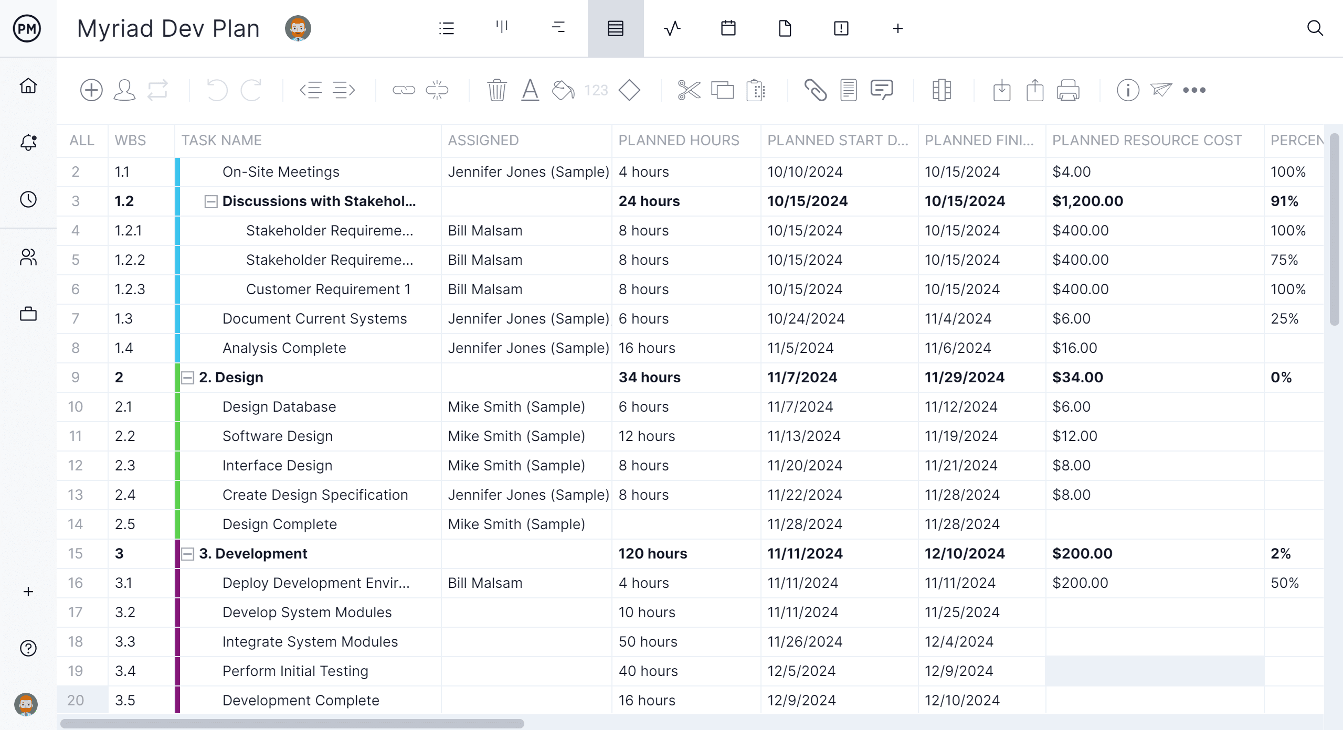
Task: Switch to the calendar view tab
Action: click(x=728, y=28)
